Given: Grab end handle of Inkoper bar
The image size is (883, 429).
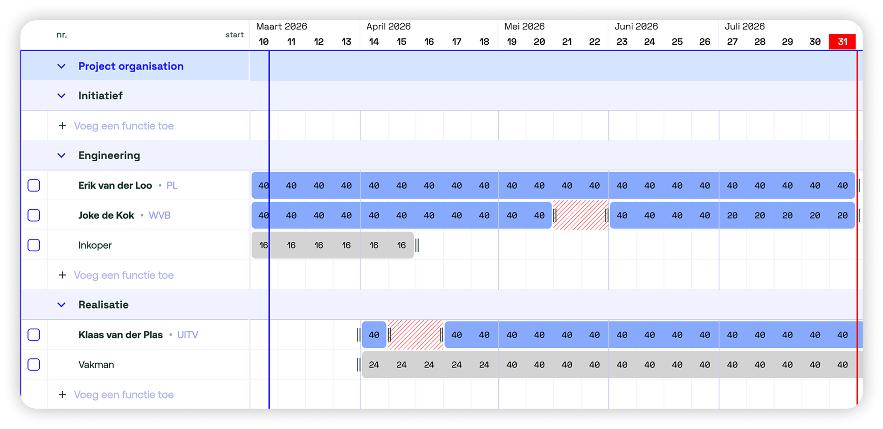Looking at the screenshot, I should coord(417,246).
